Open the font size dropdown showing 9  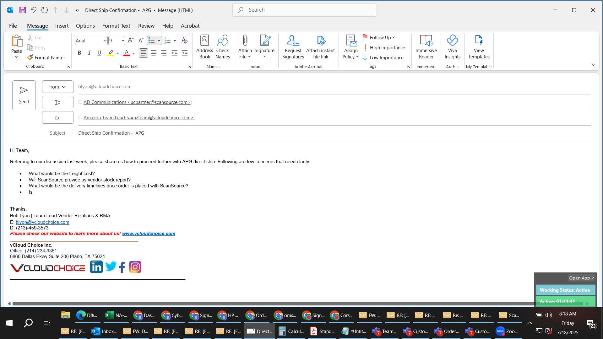(123, 40)
